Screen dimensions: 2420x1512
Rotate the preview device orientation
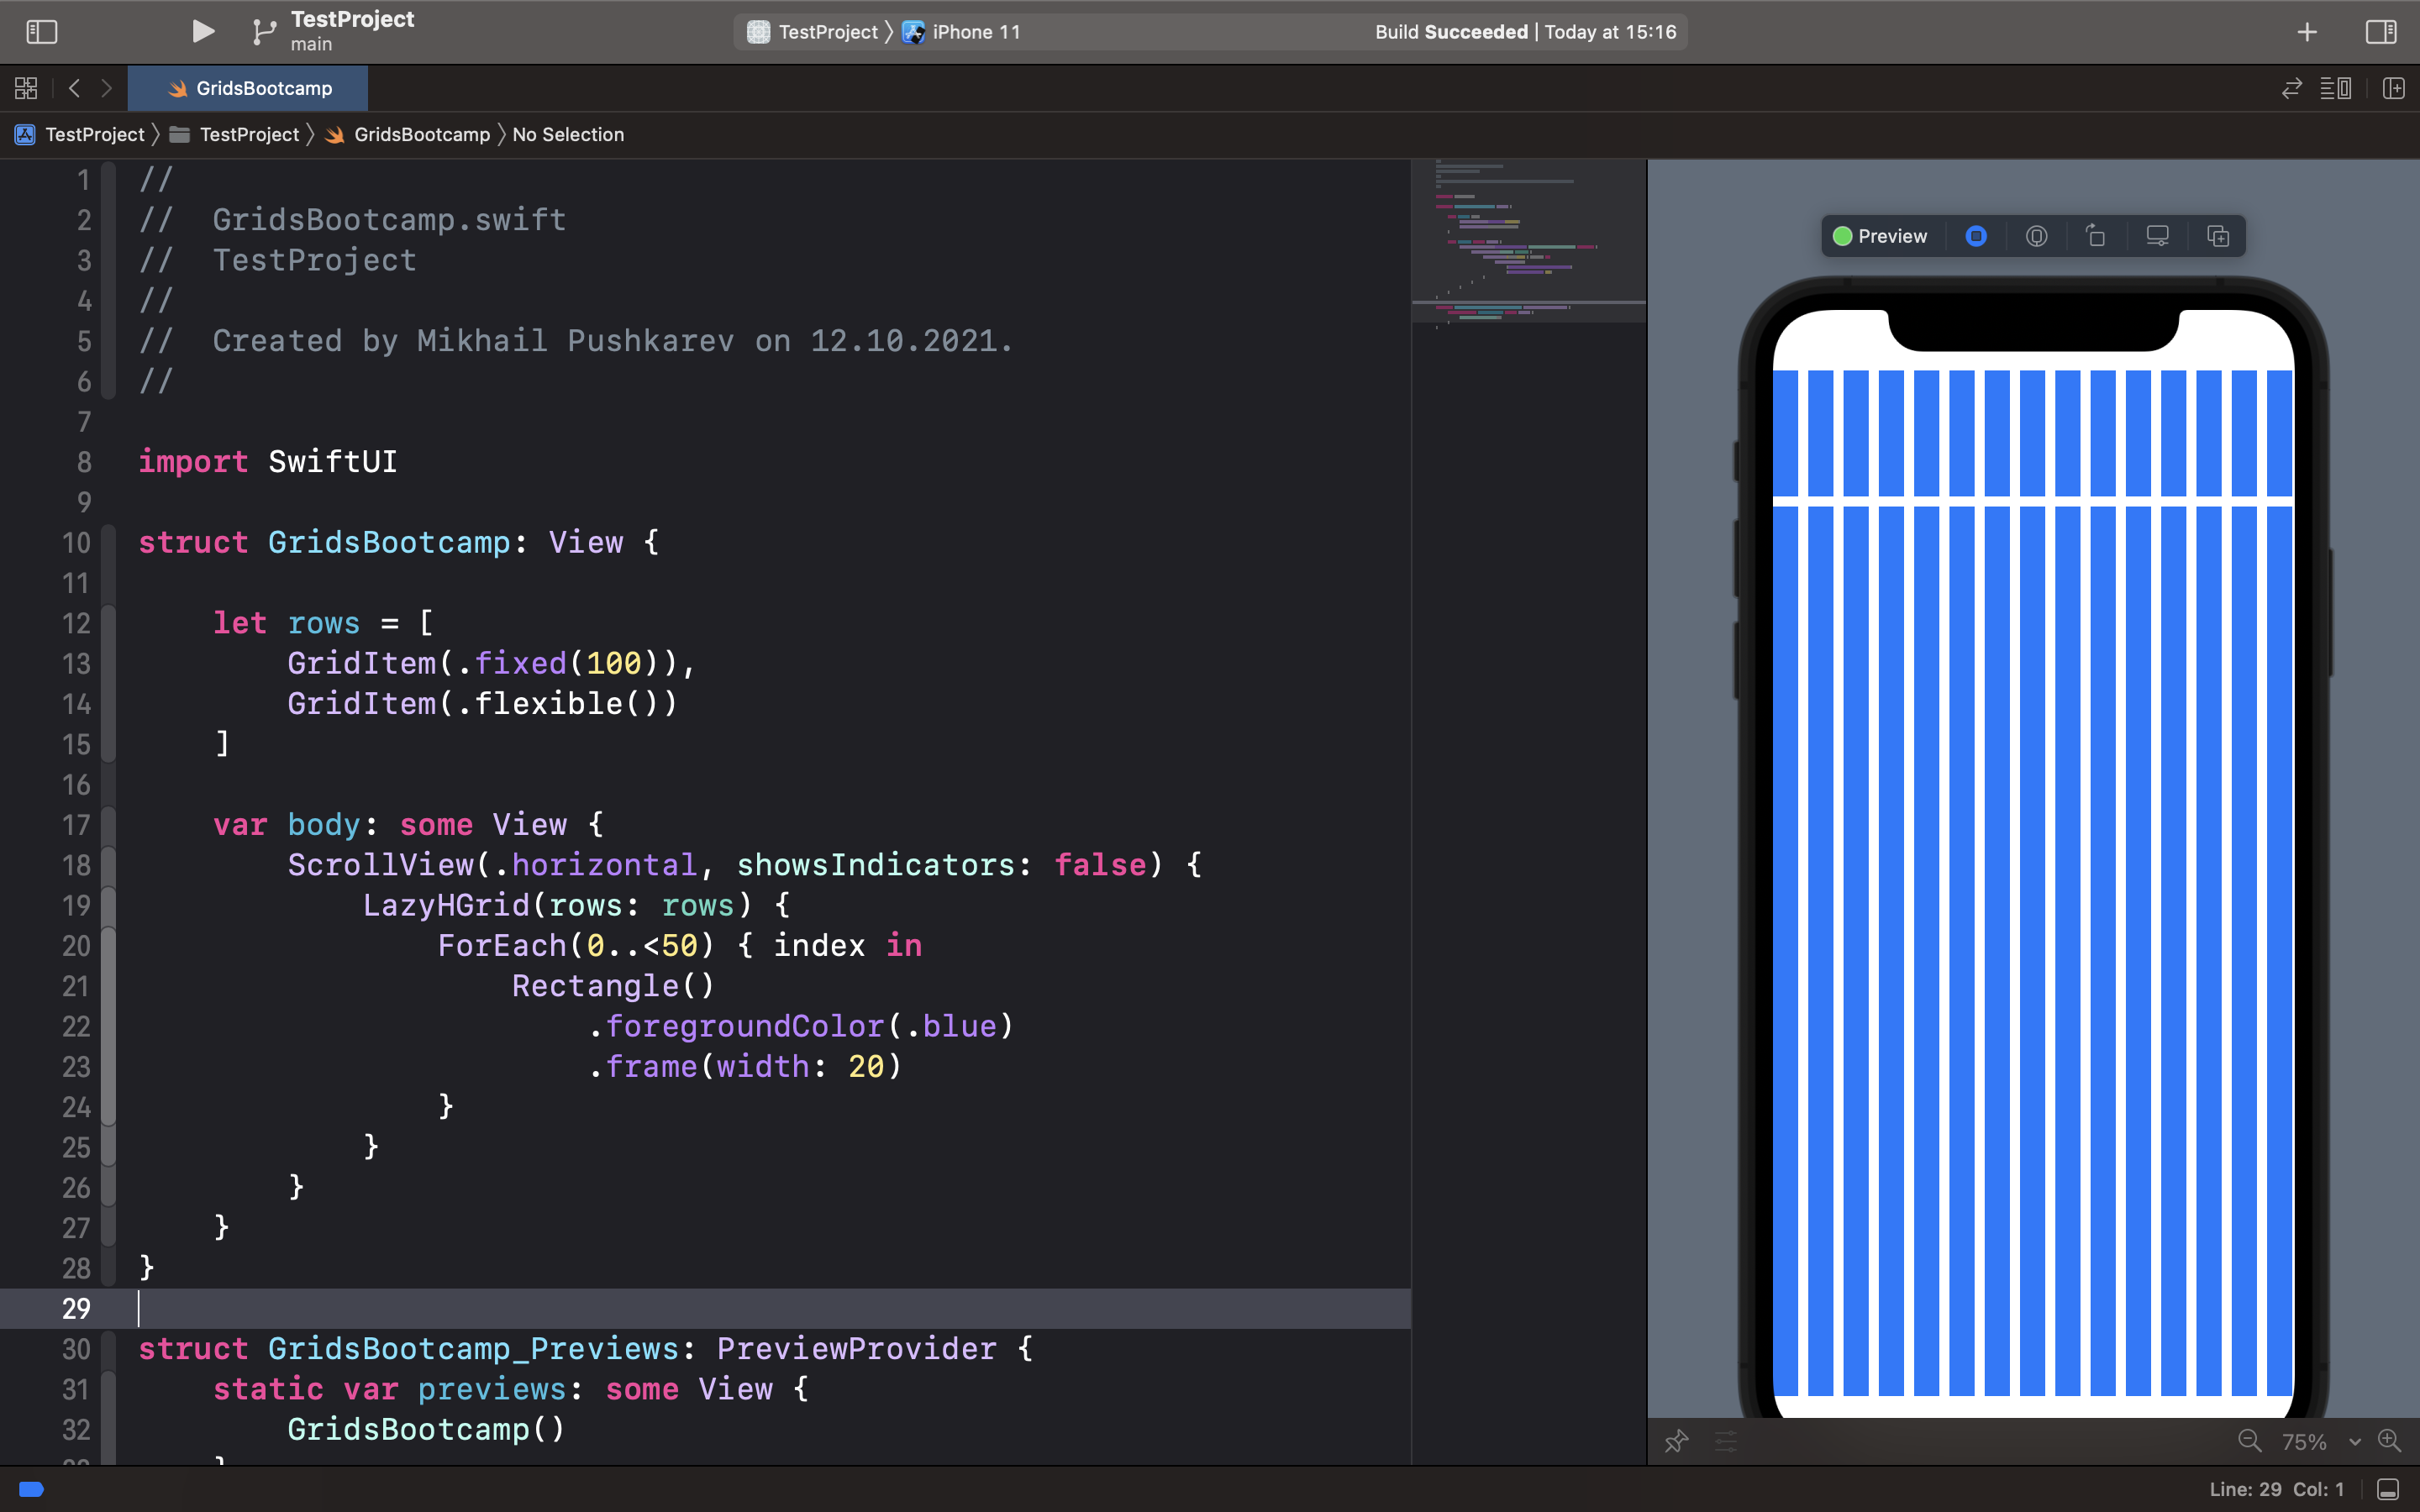click(x=2095, y=236)
